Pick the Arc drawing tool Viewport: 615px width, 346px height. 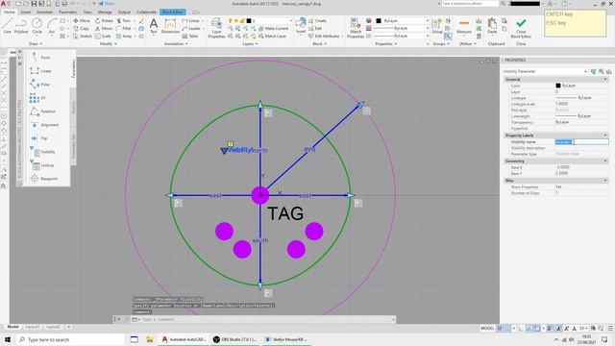tap(52, 26)
